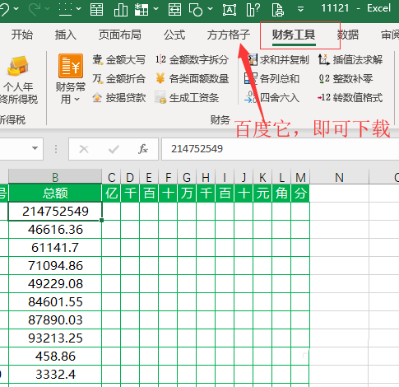
Task: Open the 页面布局 tab
Action: point(120,35)
